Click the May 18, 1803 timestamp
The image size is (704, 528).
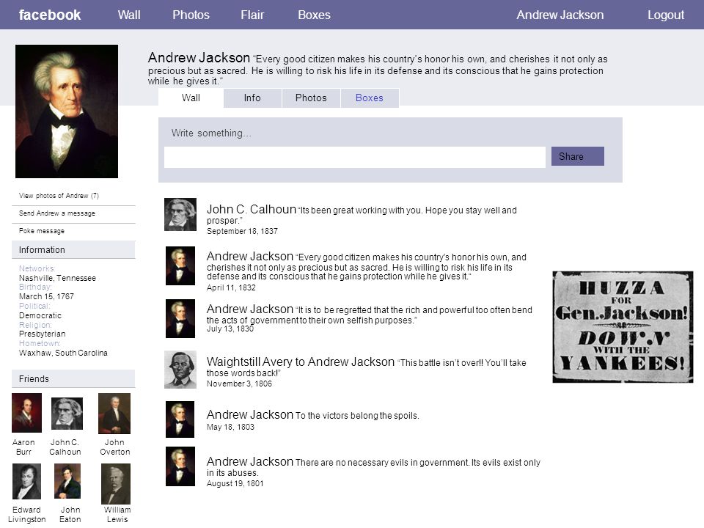click(230, 427)
